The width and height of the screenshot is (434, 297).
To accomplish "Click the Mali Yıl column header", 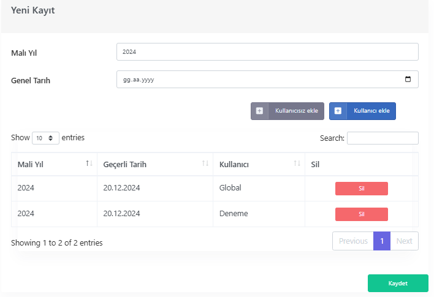I will point(54,164).
